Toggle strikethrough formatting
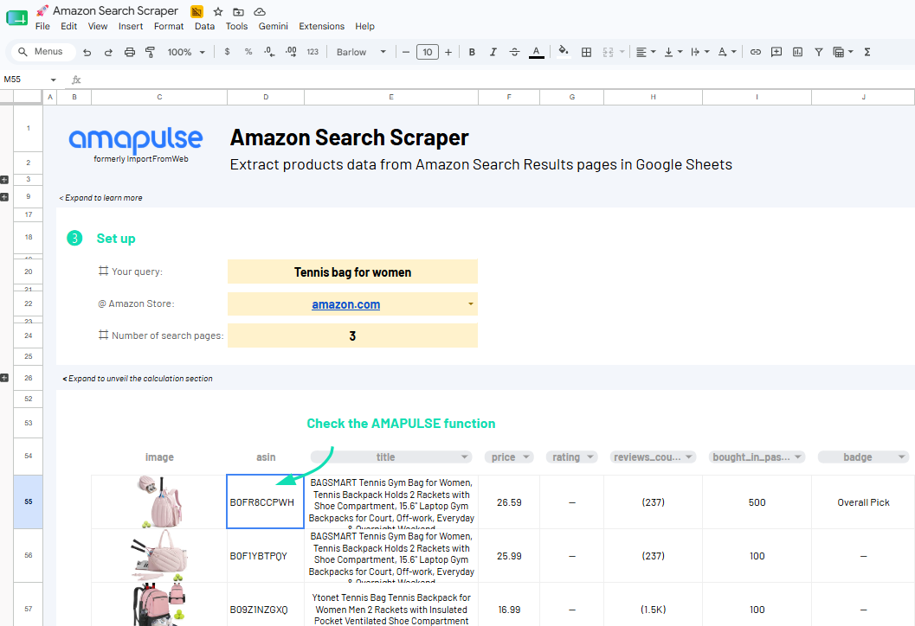 [x=514, y=52]
